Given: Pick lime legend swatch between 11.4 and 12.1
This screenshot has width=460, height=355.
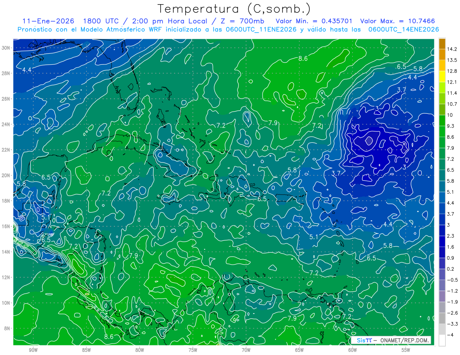Looking at the screenshot, I should pos(442,87).
